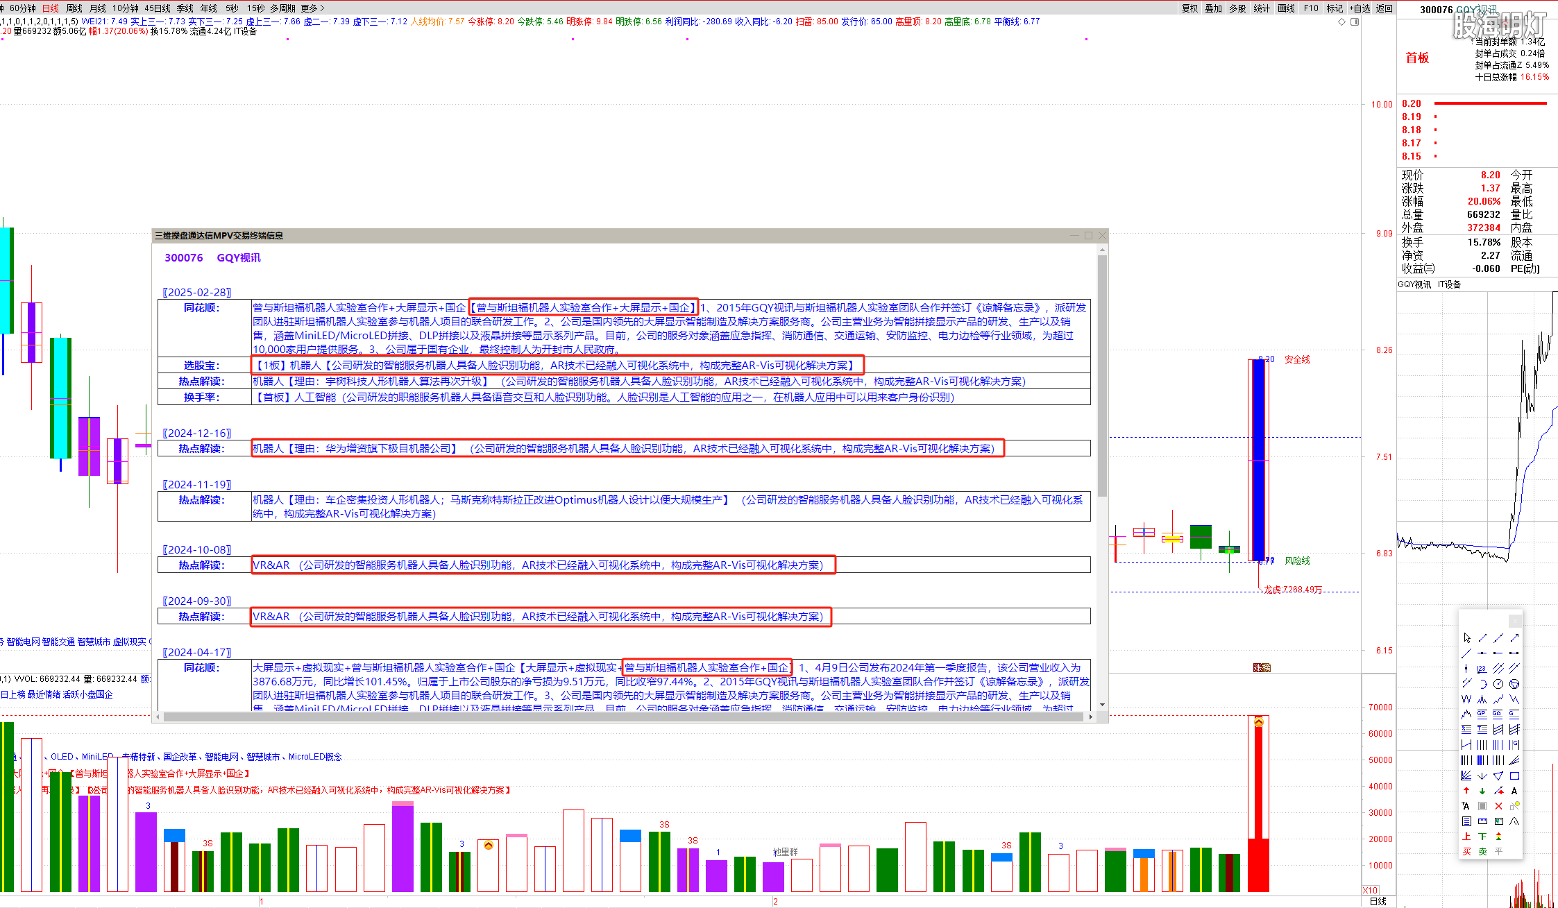This screenshot has width=1558, height=908.
Task: Click scroll-down arrow in info dialog
Action: [1102, 705]
